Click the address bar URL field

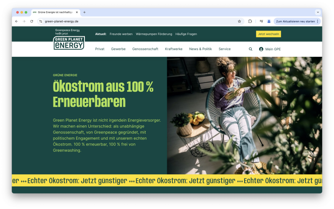(140, 21)
